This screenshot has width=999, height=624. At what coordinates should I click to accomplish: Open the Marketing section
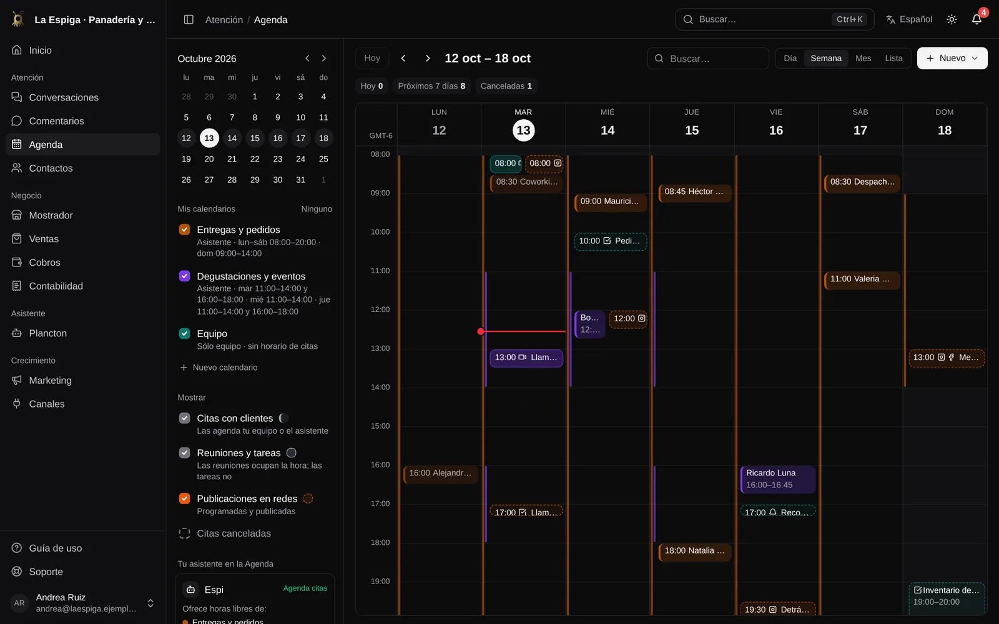[82, 380]
